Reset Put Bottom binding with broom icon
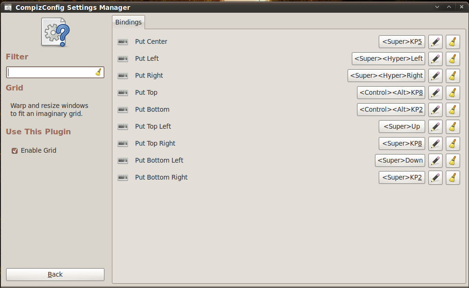The image size is (469, 288). point(452,110)
